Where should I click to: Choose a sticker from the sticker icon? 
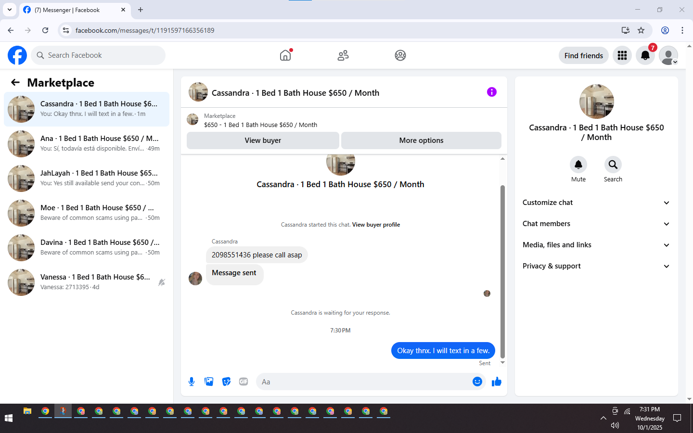coord(226,382)
